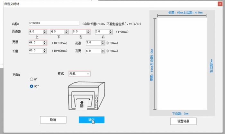Increase the bottom margin (下) spinner up arrow

pos(66,31)
